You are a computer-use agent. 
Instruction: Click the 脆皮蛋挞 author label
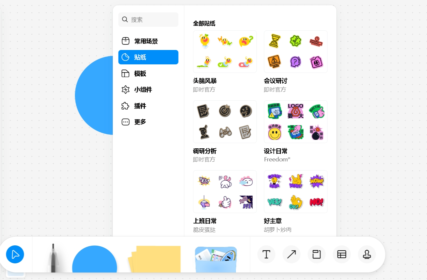click(204, 230)
